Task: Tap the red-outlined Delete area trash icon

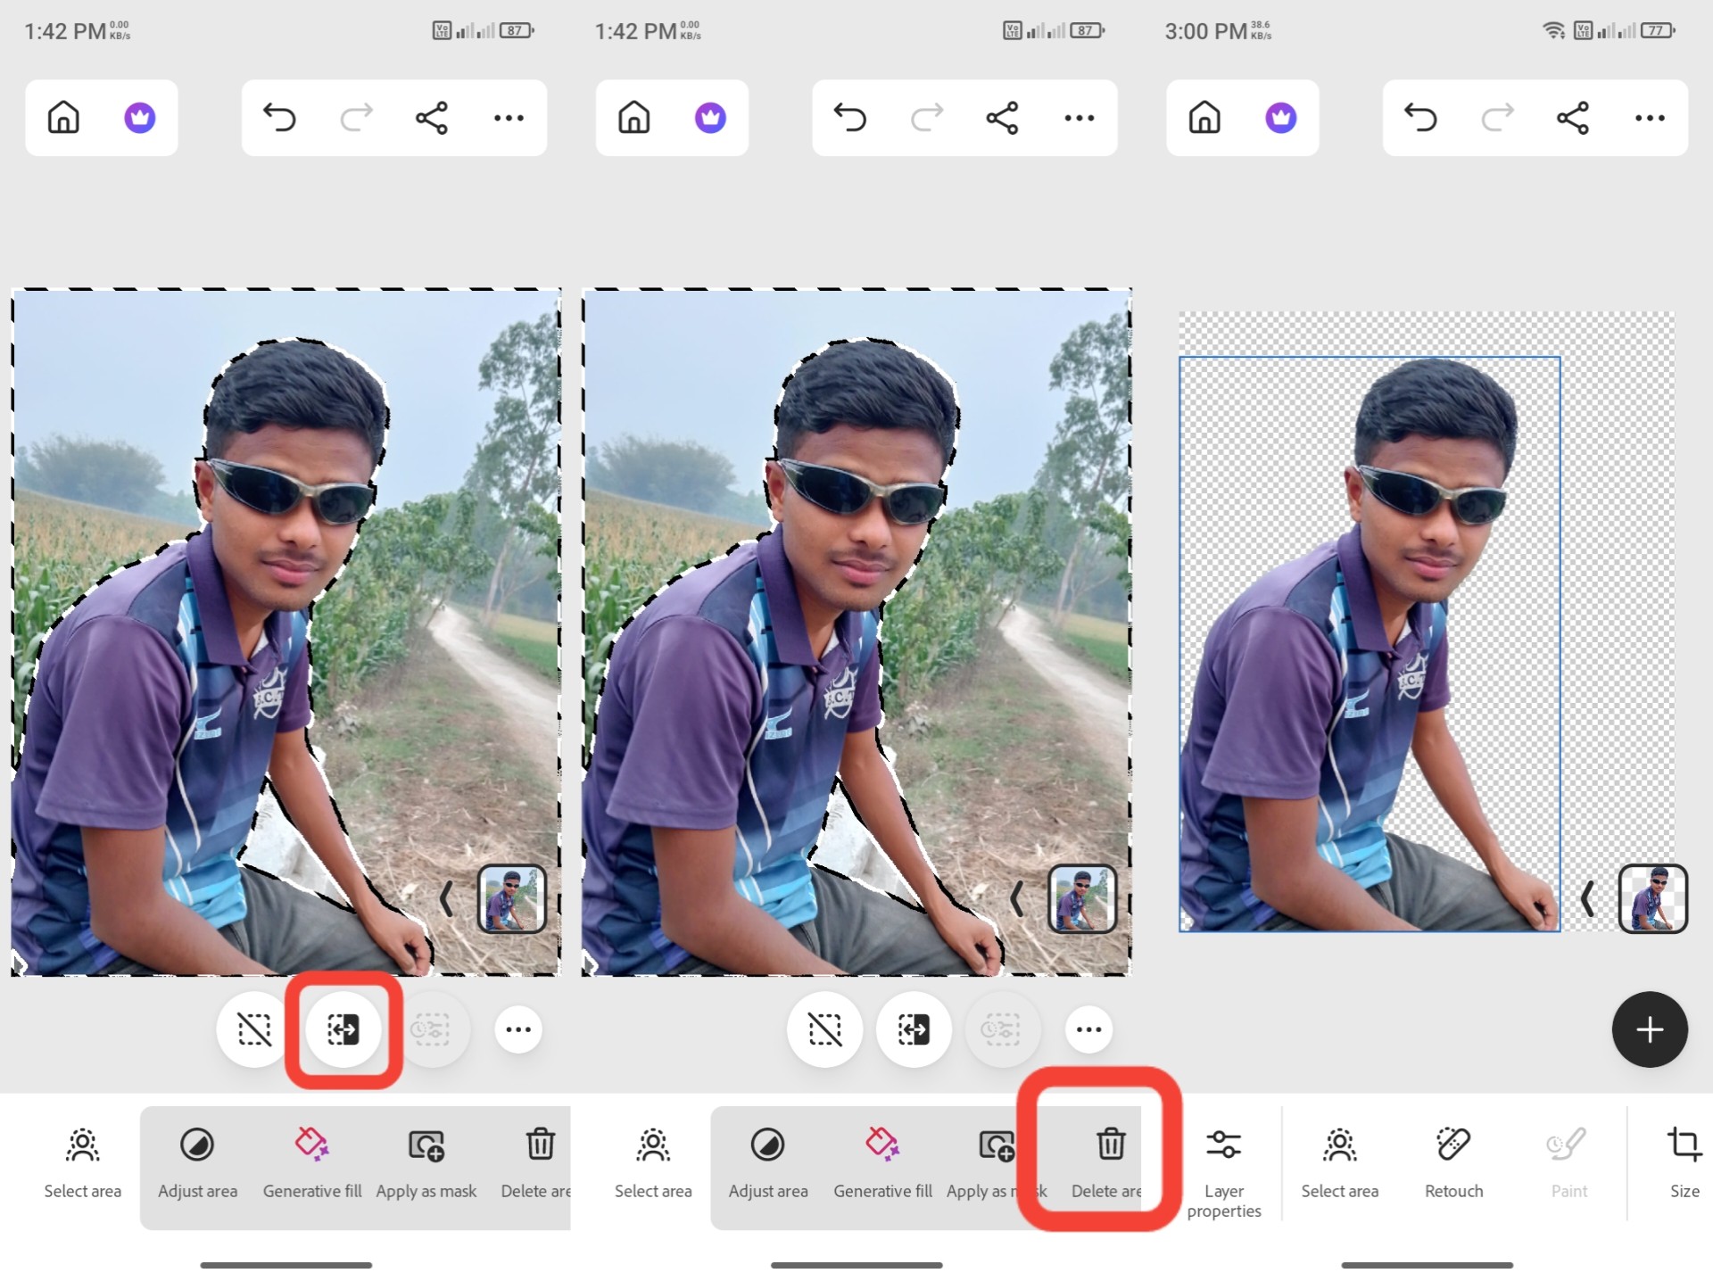Action: coord(1110,1145)
